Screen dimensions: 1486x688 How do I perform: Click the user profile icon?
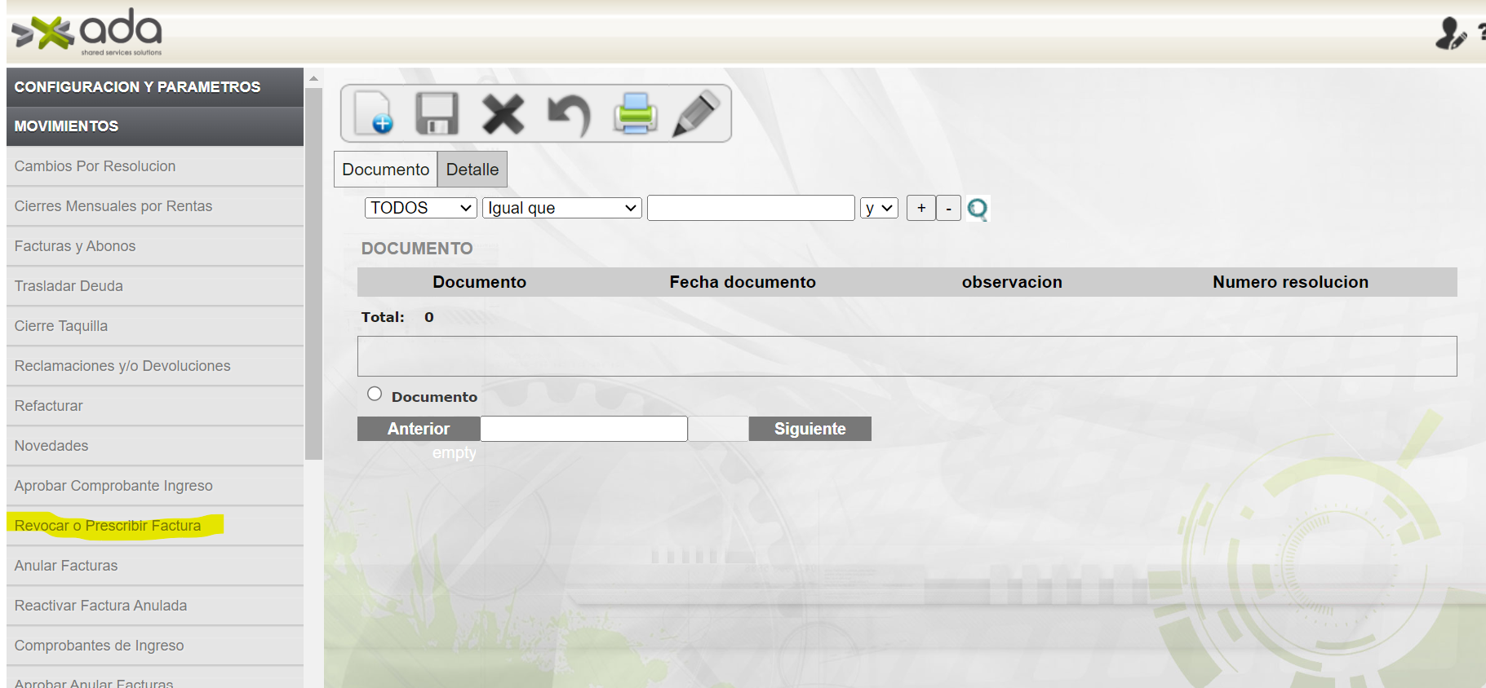pos(1450,33)
